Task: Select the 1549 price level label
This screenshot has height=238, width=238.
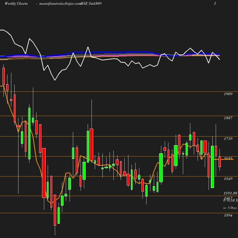Action: (x=228, y=178)
